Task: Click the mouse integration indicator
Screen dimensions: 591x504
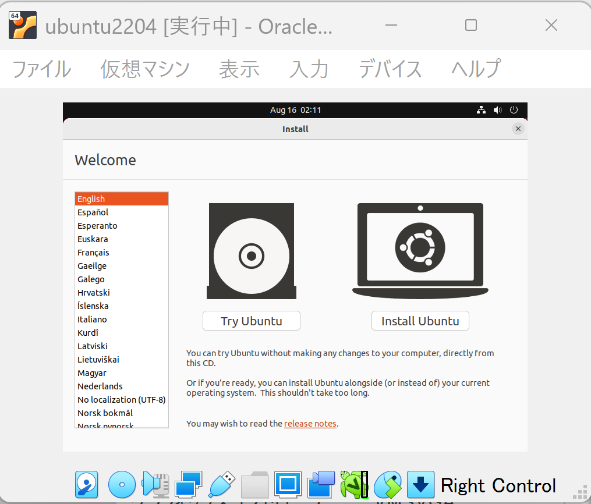Action: pos(387,484)
